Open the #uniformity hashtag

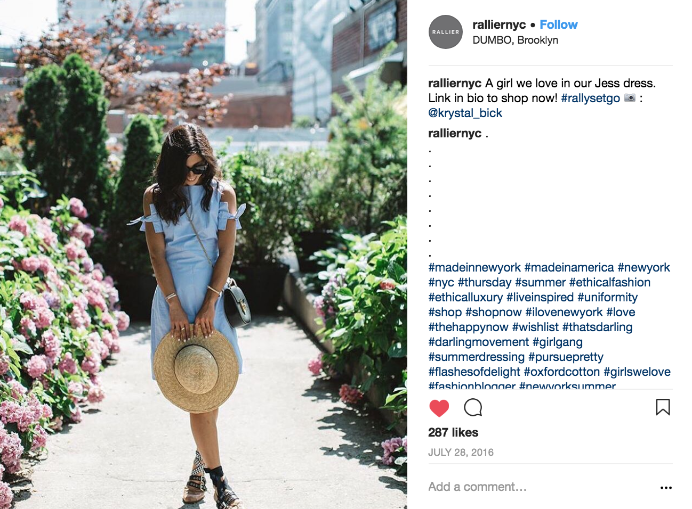[607, 297]
